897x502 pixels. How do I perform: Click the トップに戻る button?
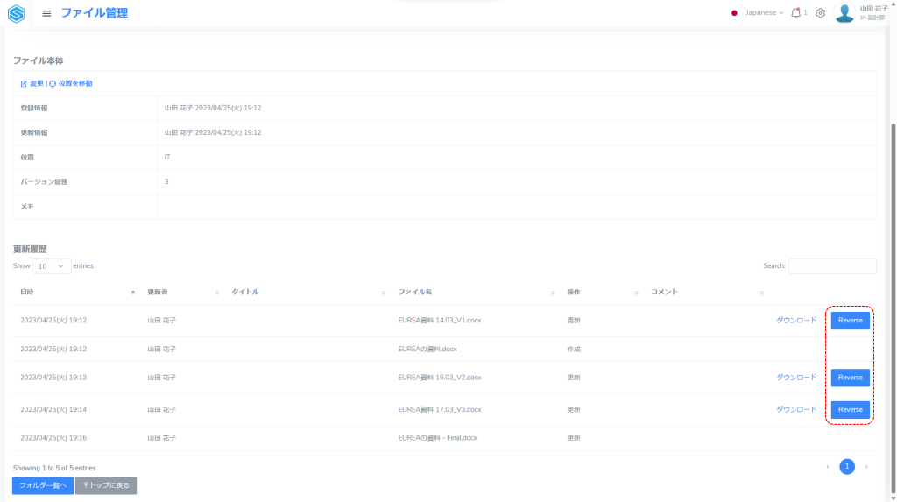click(x=106, y=485)
